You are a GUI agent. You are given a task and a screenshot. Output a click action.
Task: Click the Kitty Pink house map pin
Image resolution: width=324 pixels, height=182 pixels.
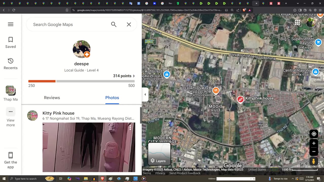[240, 100]
